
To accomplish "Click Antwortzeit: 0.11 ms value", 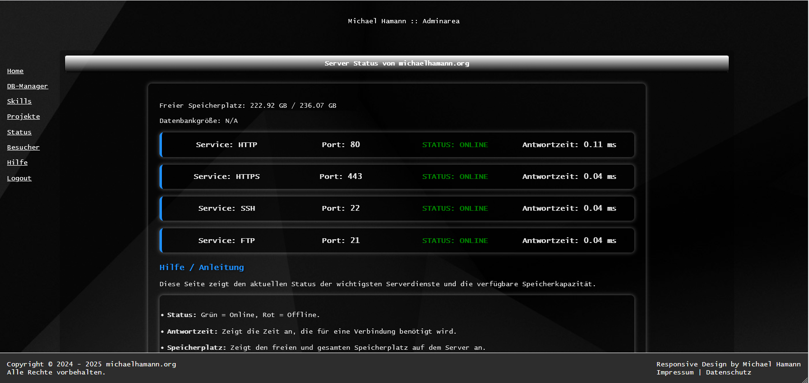I will pos(569,145).
